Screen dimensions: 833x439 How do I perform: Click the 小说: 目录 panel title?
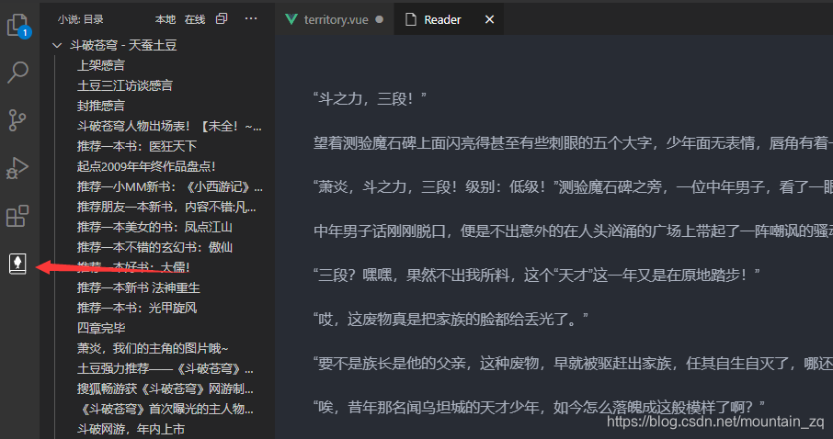point(81,19)
